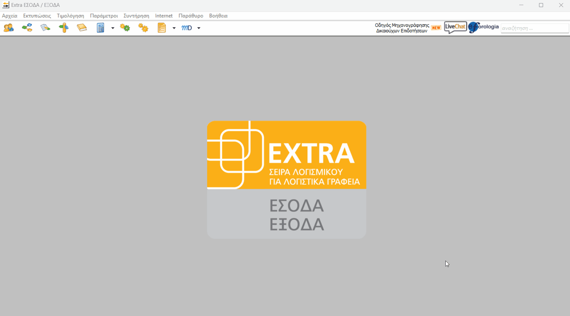Click the blue calculator icon
Screen dimensions: 570x316
(100, 28)
